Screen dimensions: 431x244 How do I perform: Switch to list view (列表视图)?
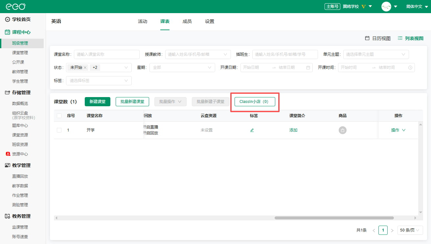tap(411, 38)
